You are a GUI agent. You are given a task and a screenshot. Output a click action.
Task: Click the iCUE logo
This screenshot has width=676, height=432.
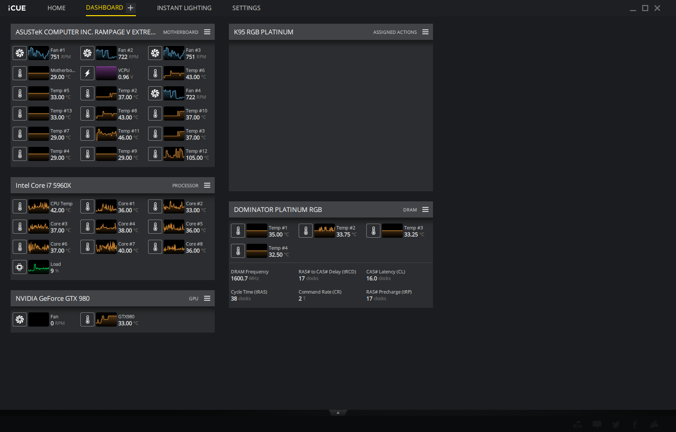(x=17, y=8)
